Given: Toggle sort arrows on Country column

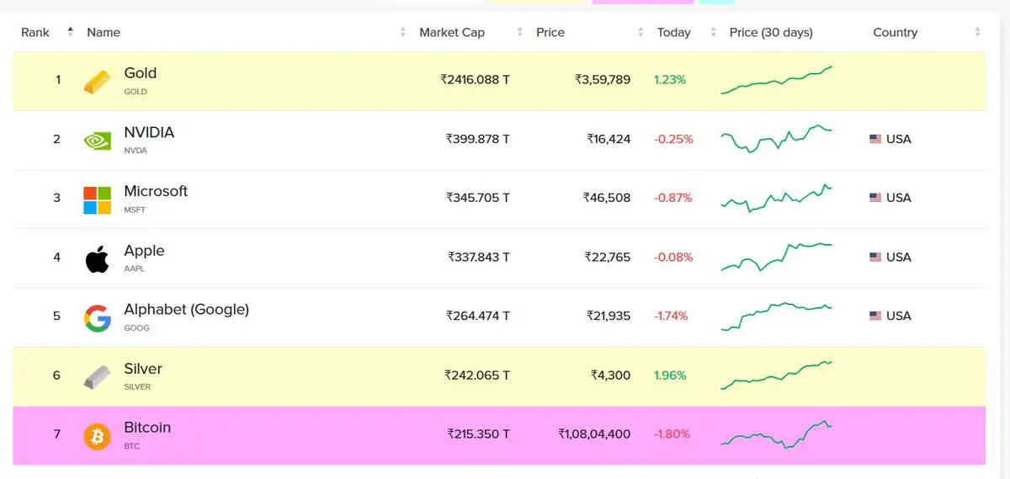Looking at the screenshot, I should (977, 32).
